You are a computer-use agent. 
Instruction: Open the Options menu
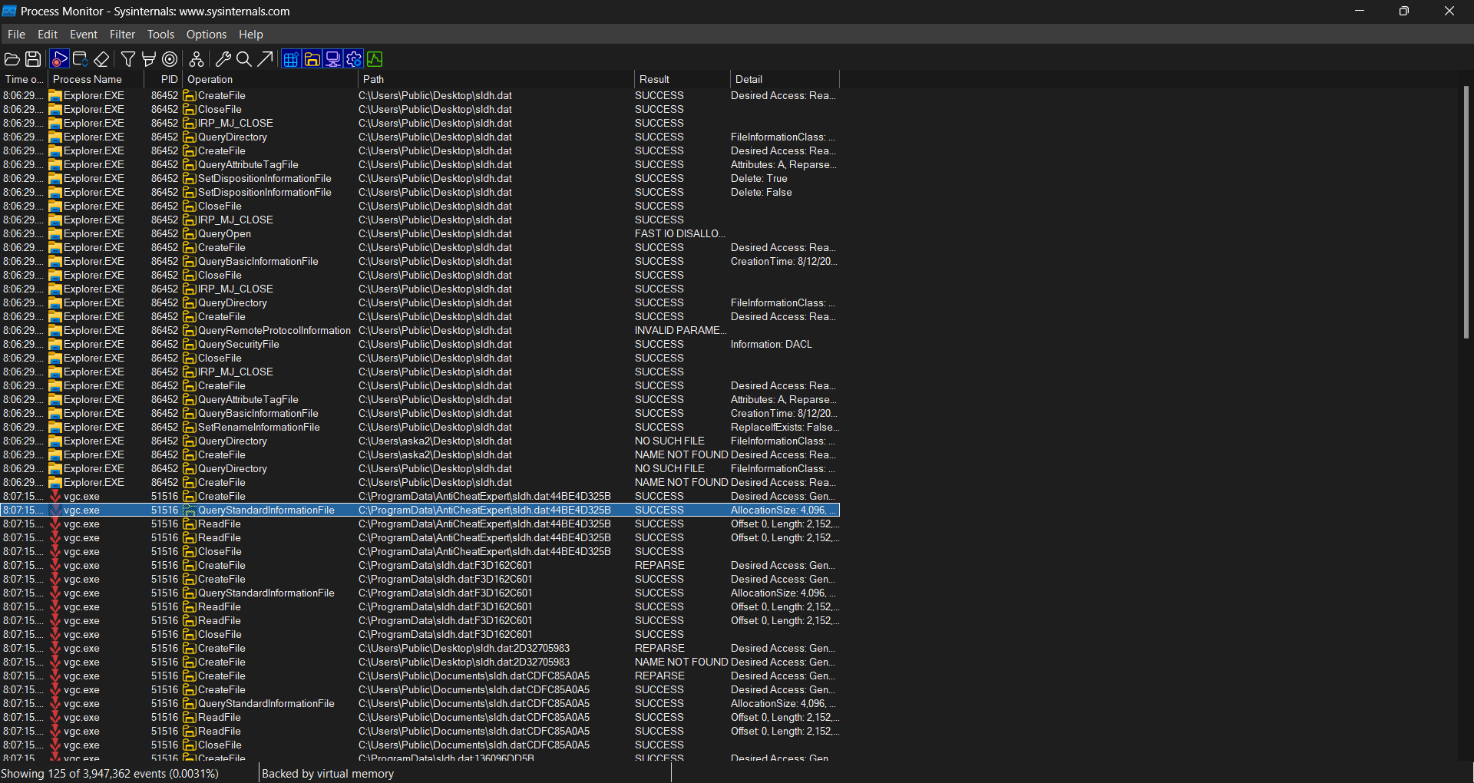207,35
